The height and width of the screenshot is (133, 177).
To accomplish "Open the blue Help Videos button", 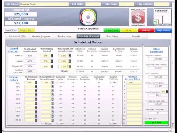I will point(163,30).
